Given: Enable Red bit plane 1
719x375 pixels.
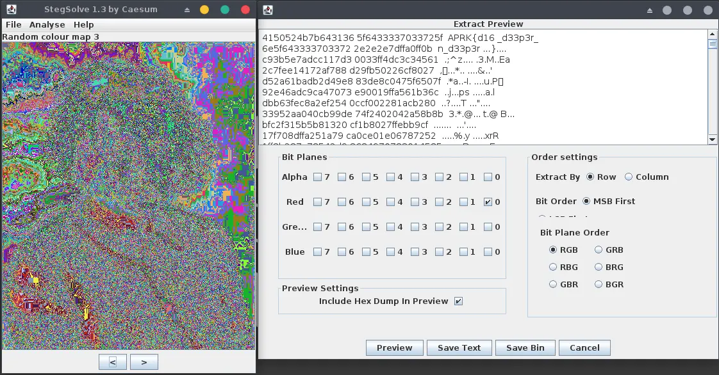Looking at the screenshot, I should (x=463, y=202).
